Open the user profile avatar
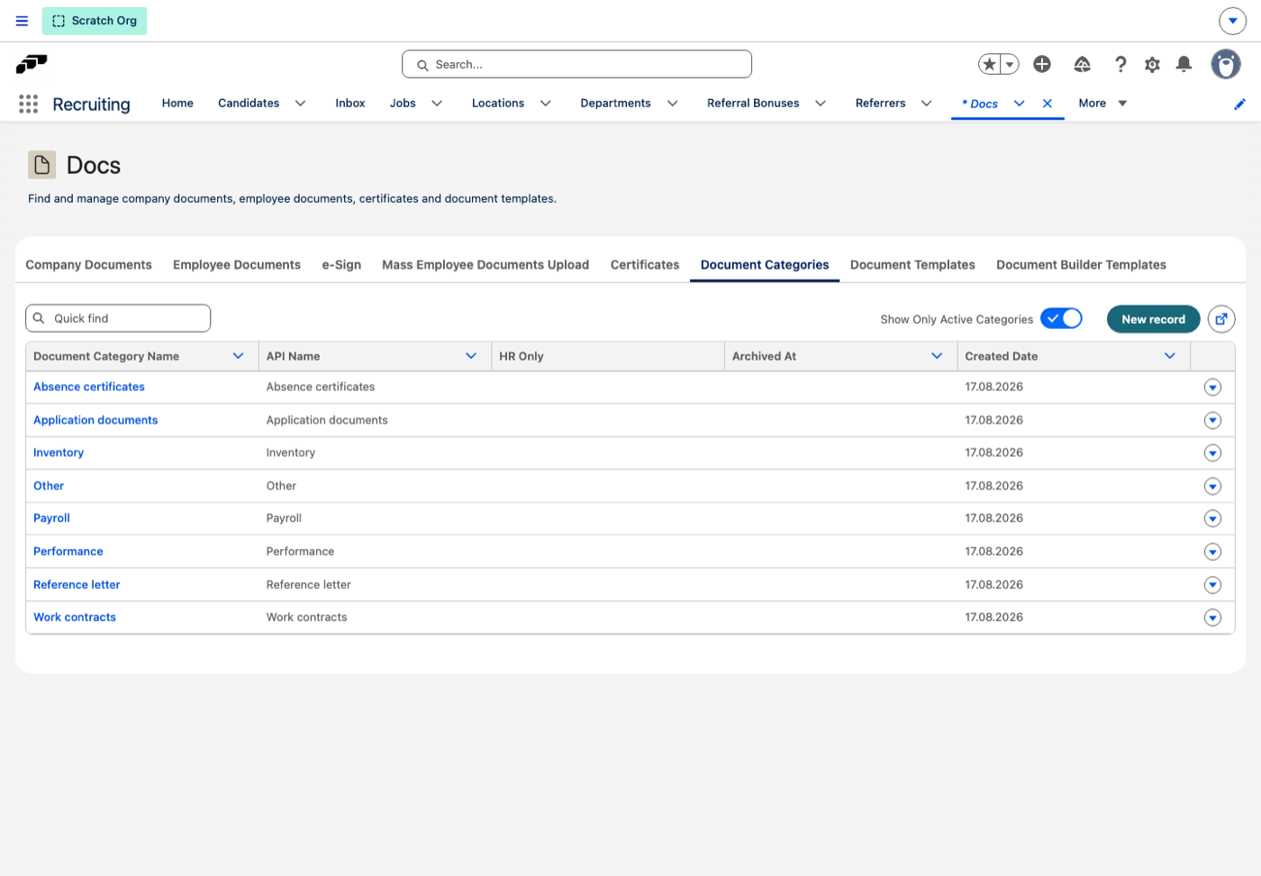Image resolution: width=1261 pixels, height=876 pixels. (x=1226, y=64)
